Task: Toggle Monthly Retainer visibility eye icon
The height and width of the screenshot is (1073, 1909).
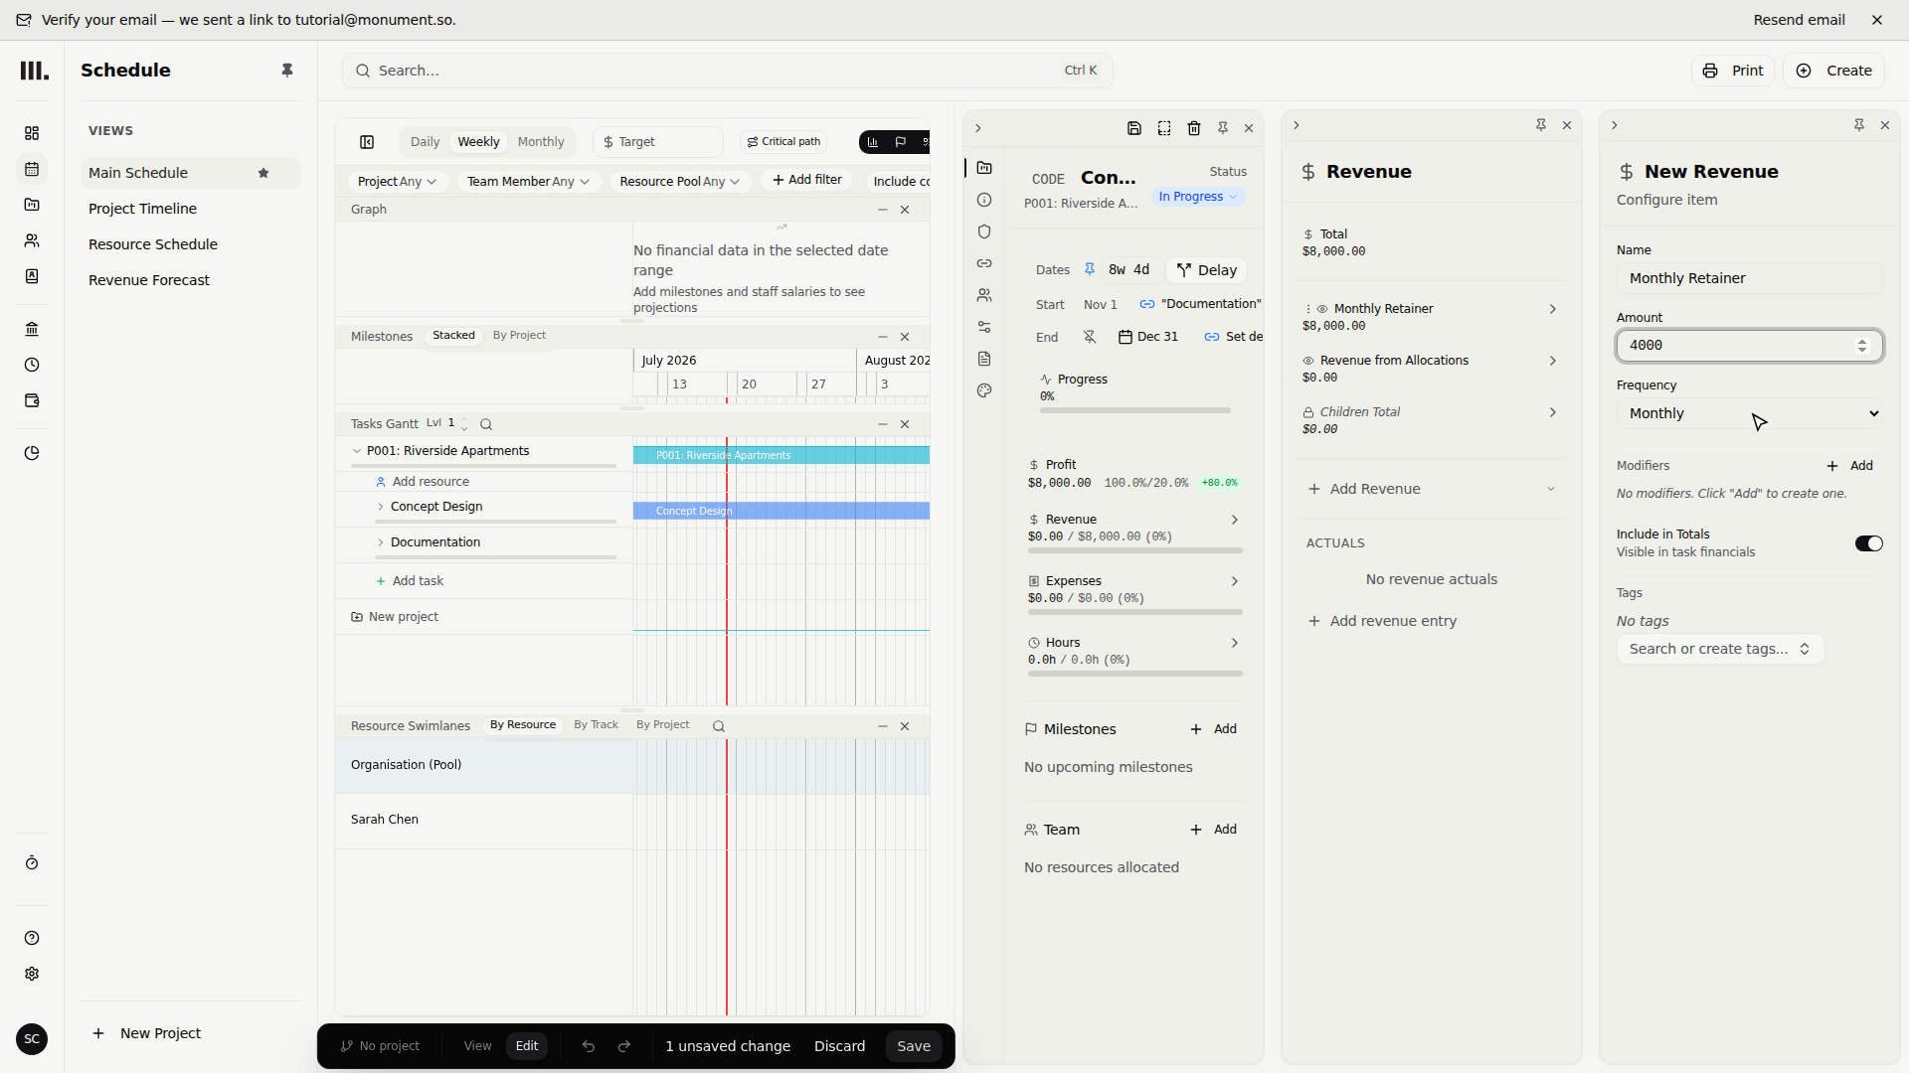Action: pyautogui.click(x=1322, y=309)
